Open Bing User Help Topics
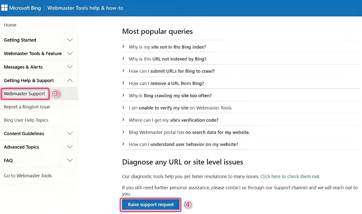 tap(26, 120)
